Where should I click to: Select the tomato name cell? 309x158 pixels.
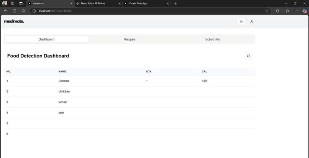(x=63, y=102)
